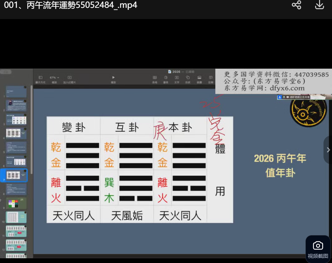
Task: Click the 註解 comment icon
Action: tap(211, 78)
